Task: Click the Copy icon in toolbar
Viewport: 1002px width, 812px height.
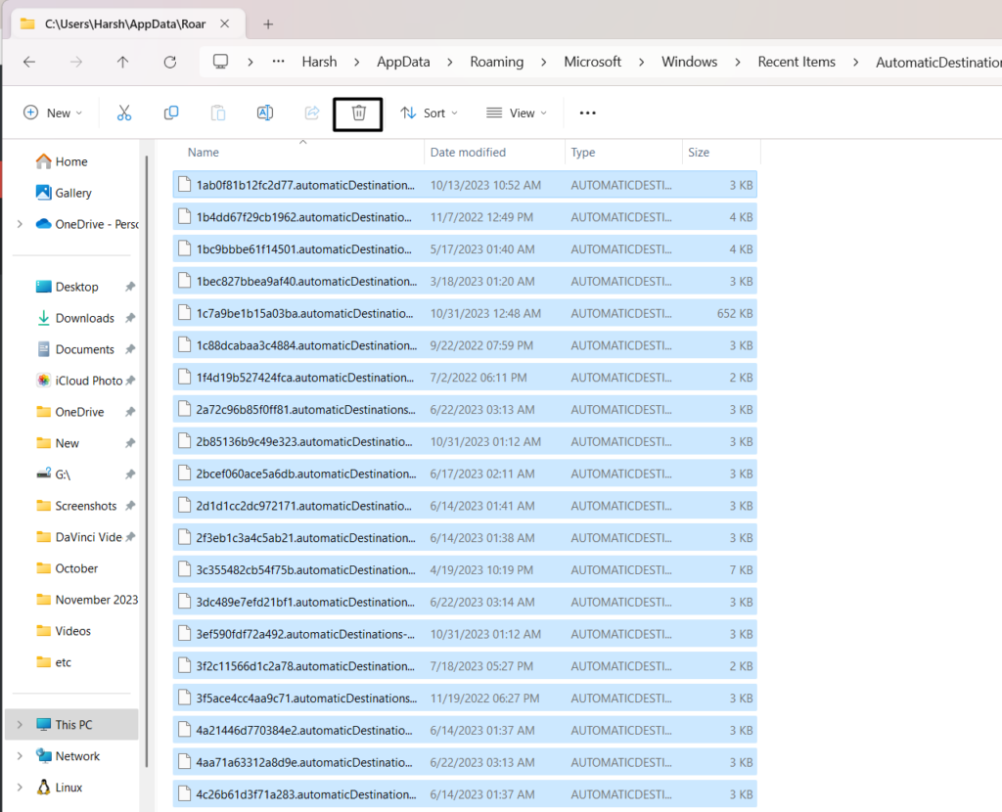Action: point(171,113)
